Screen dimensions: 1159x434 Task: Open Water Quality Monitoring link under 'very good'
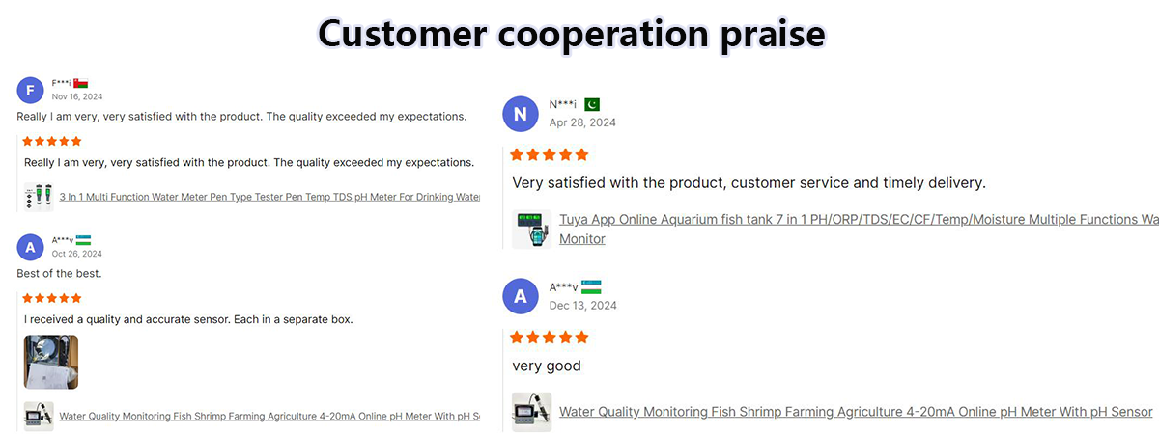pos(856,412)
